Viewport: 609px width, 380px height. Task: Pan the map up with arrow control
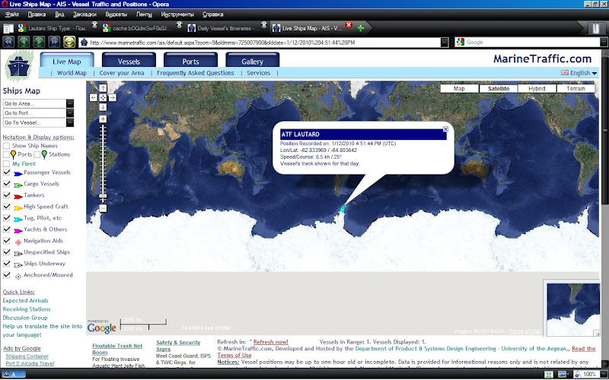(x=103, y=88)
